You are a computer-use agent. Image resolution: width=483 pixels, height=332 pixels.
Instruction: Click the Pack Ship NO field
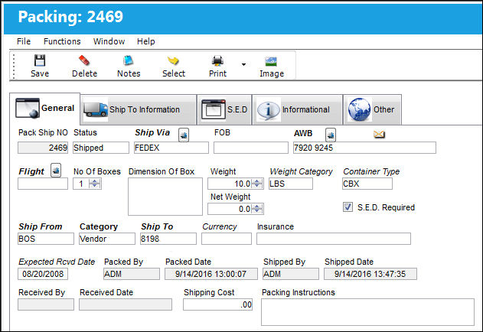[x=43, y=148]
